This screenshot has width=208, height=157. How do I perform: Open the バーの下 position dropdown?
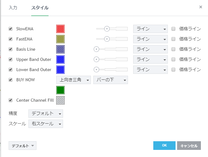pyautogui.click(x=110, y=80)
